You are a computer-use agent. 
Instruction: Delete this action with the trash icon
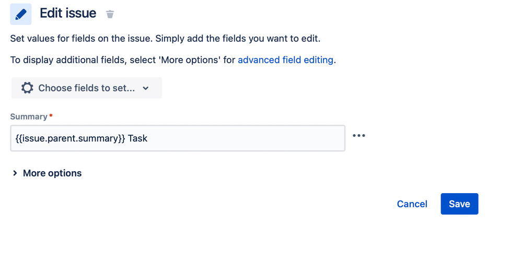point(110,14)
